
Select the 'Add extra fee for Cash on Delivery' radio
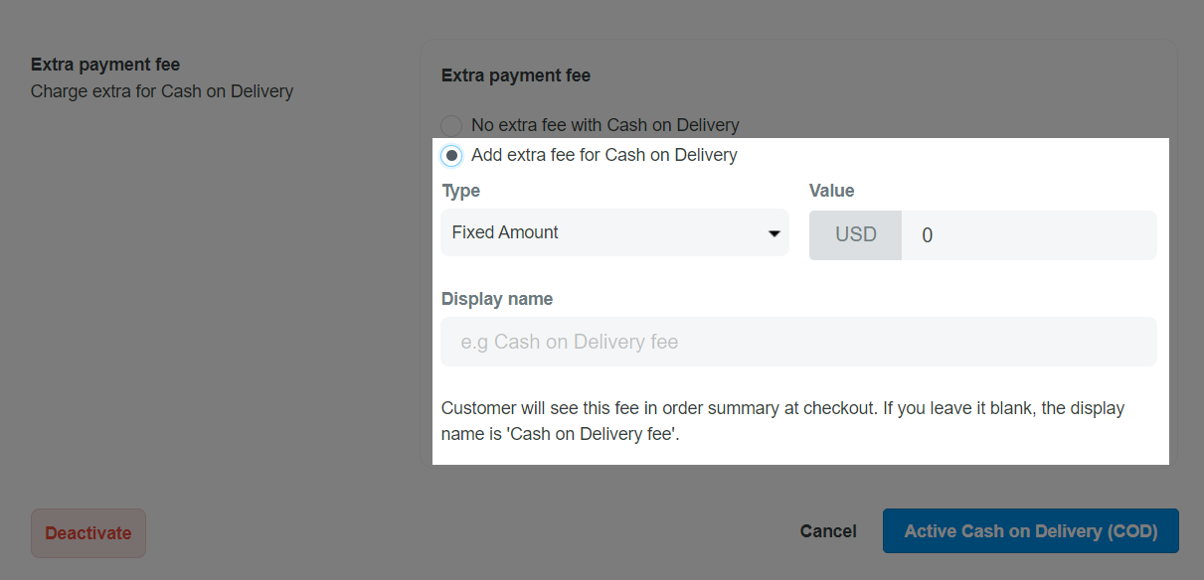pyautogui.click(x=451, y=156)
